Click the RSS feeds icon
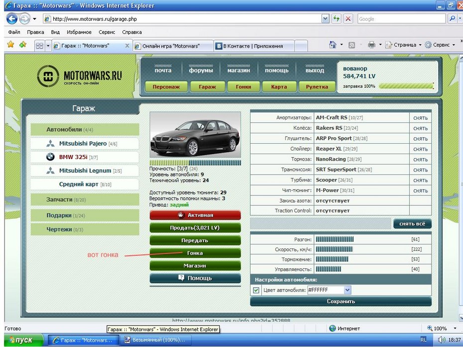Viewport: 463px width, 347px height. click(351, 45)
